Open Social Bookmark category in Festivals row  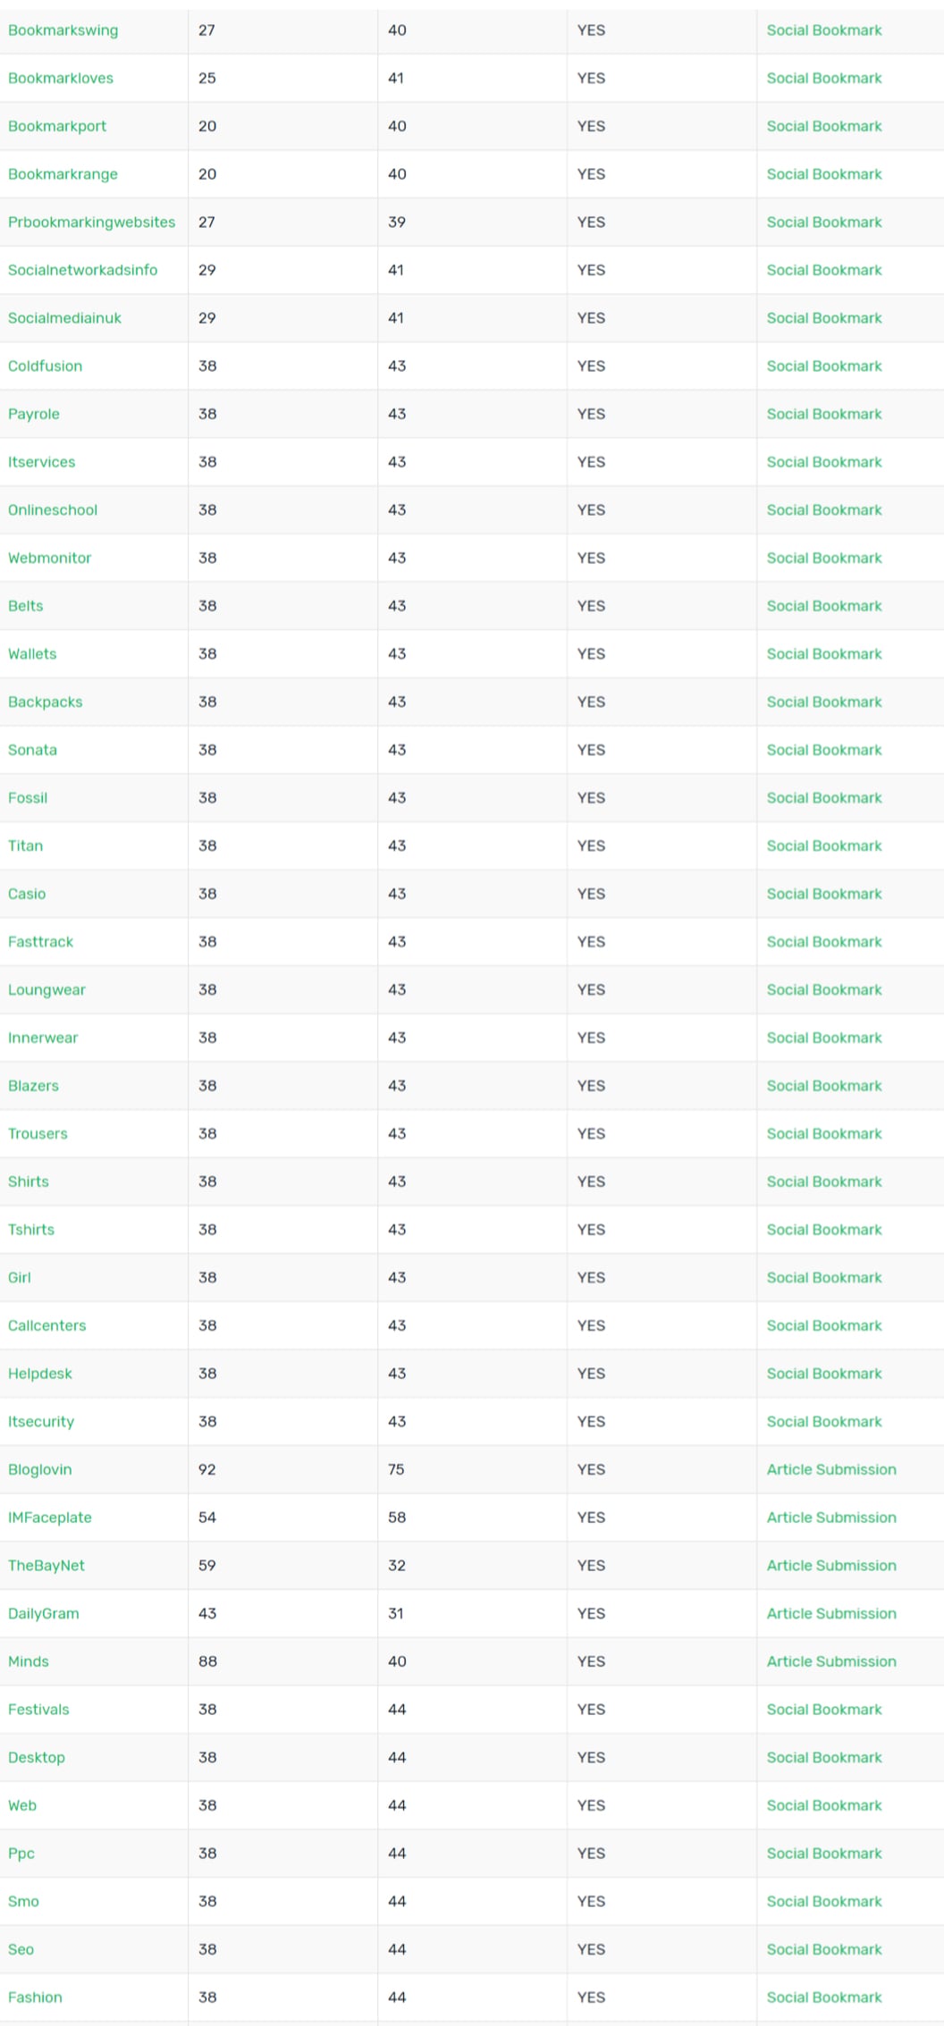click(824, 1710)
